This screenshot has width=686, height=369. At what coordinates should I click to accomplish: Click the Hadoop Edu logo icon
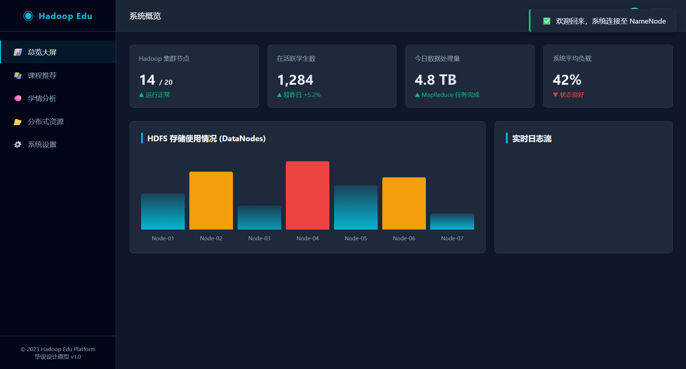coord(28,16)
